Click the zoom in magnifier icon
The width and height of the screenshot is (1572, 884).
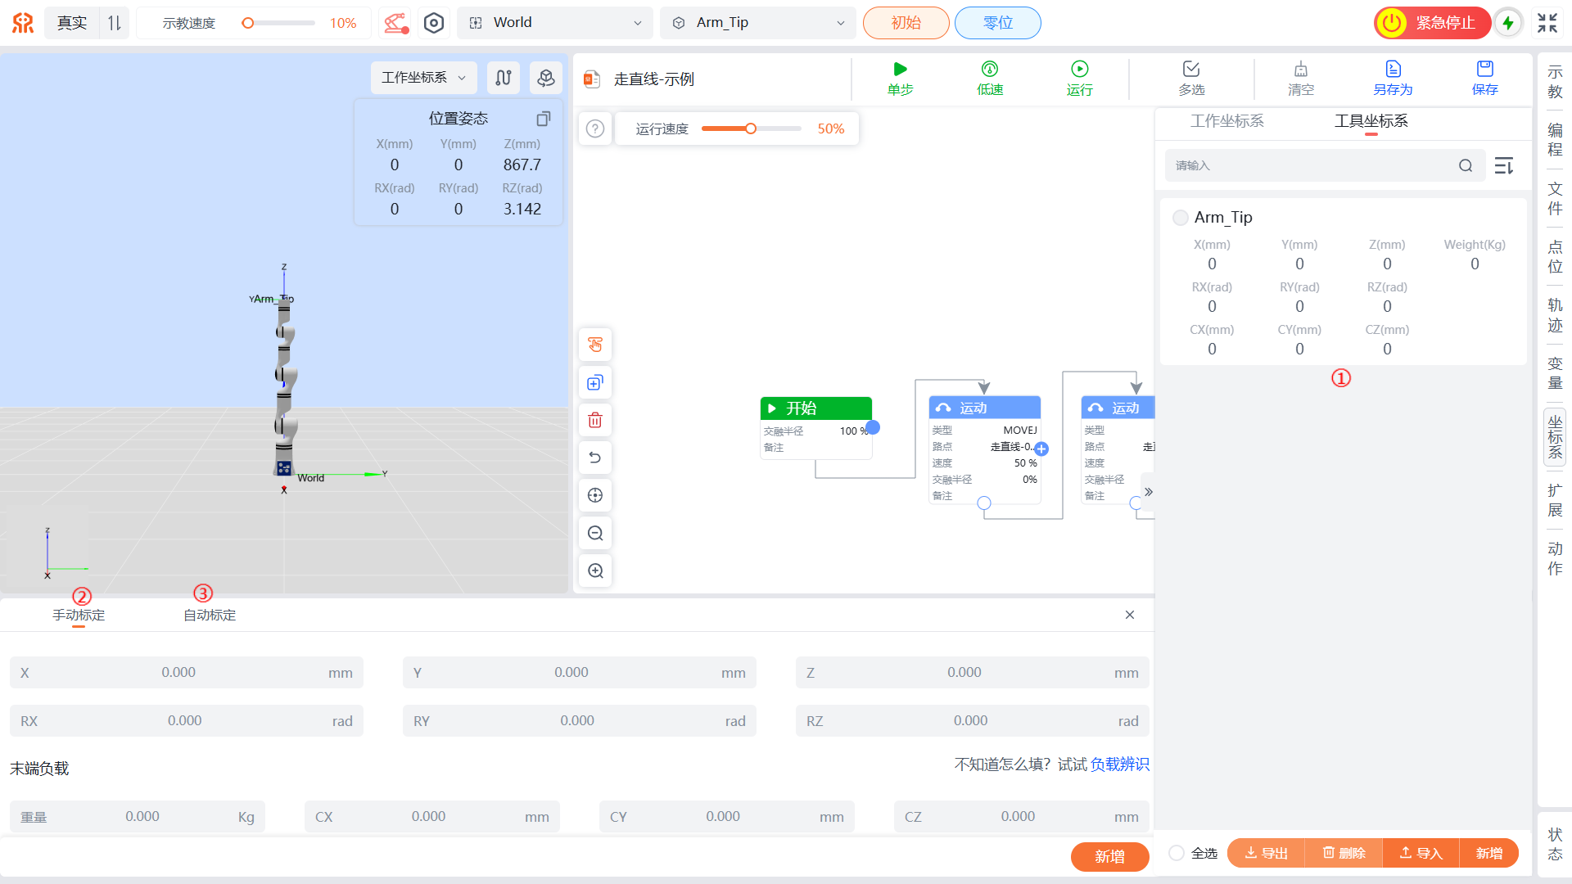point(595,571)
